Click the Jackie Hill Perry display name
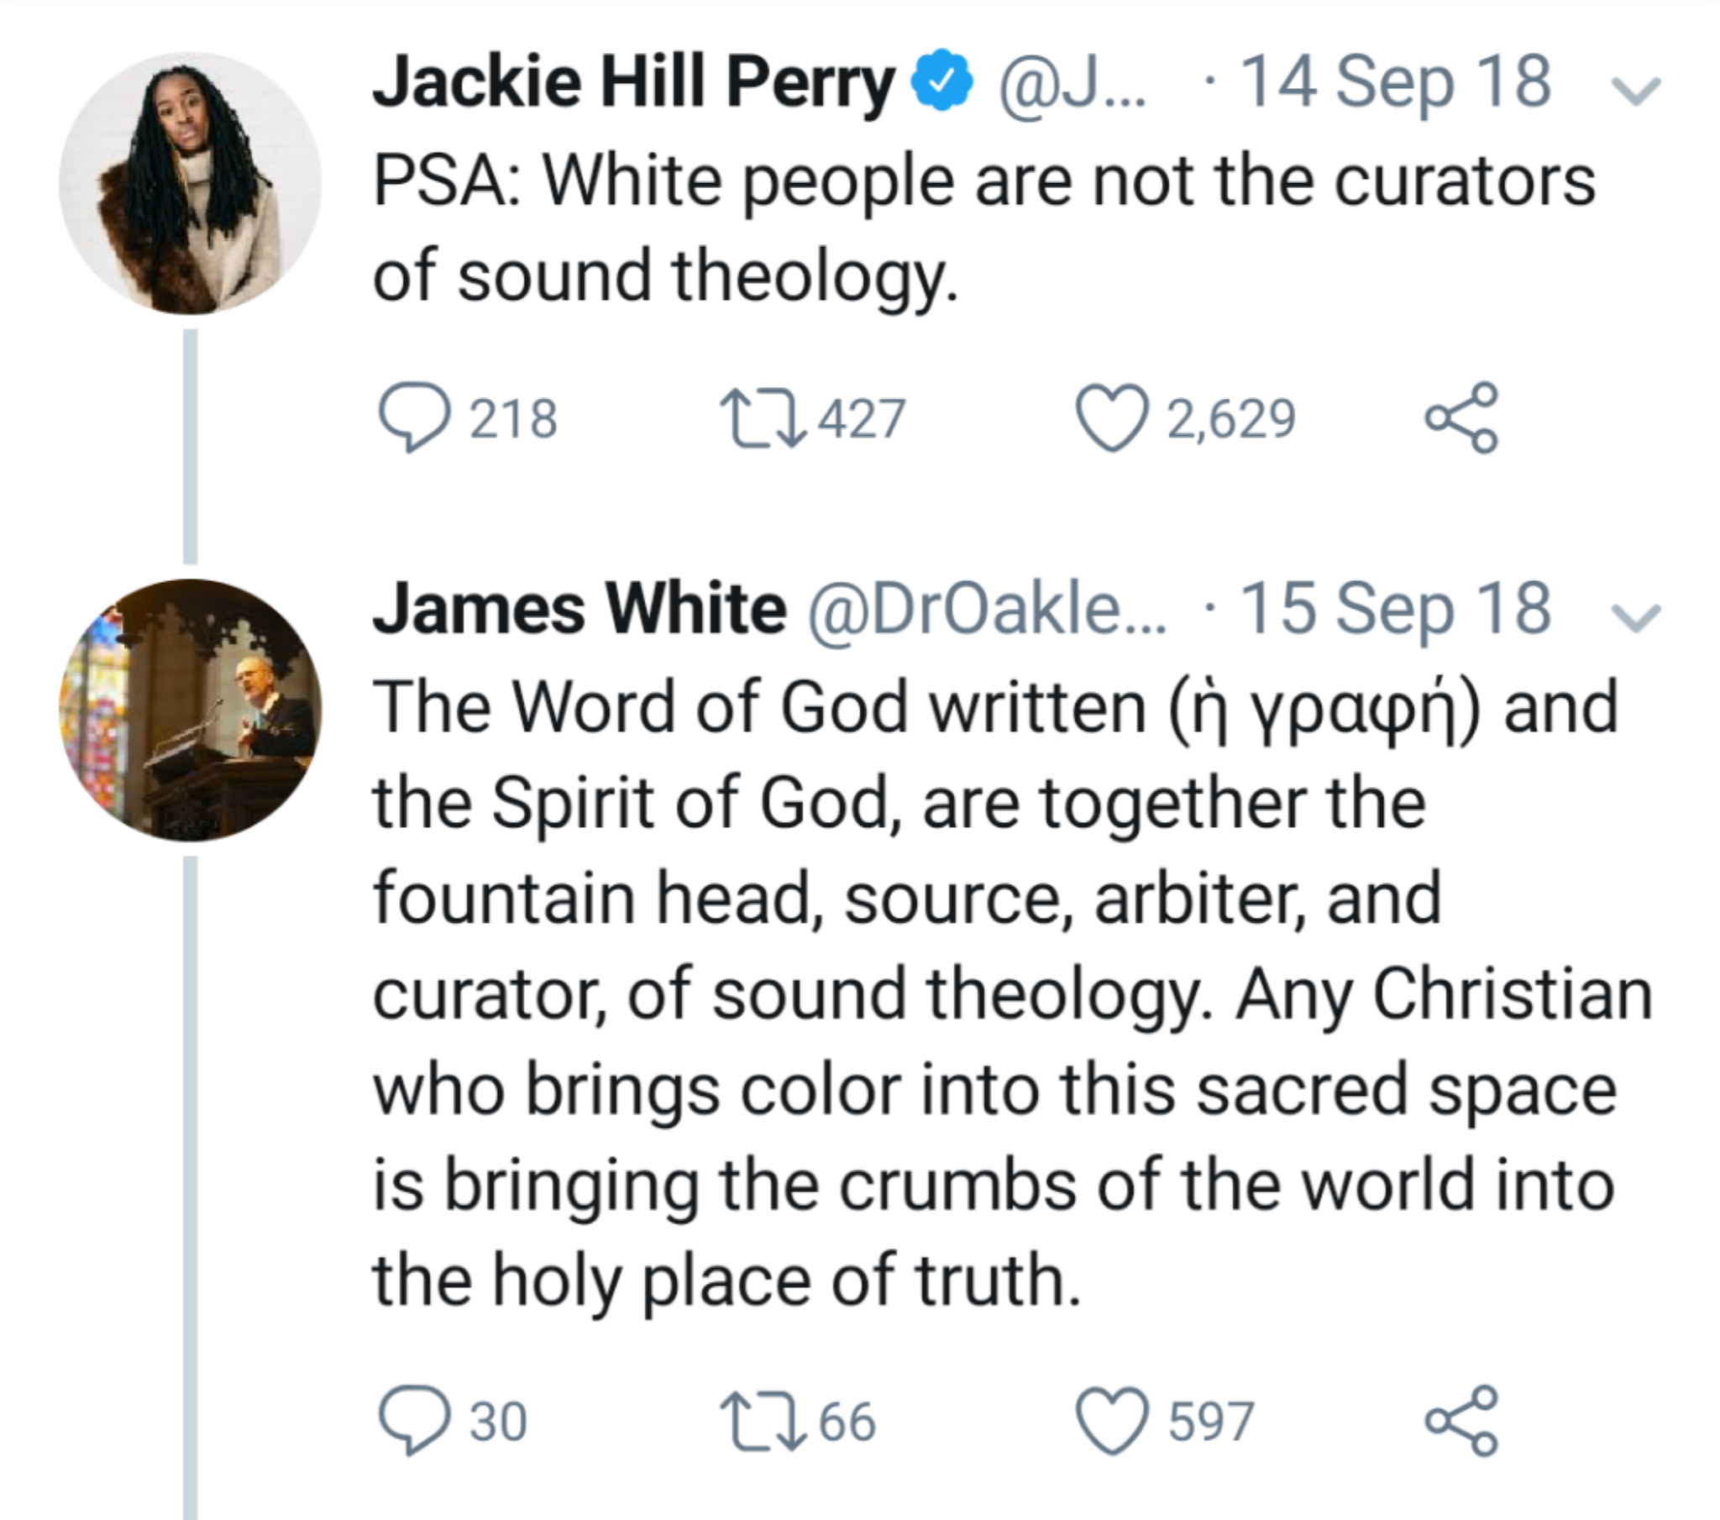This screenshot has height=1520, width=1720. tap(632, 82)
